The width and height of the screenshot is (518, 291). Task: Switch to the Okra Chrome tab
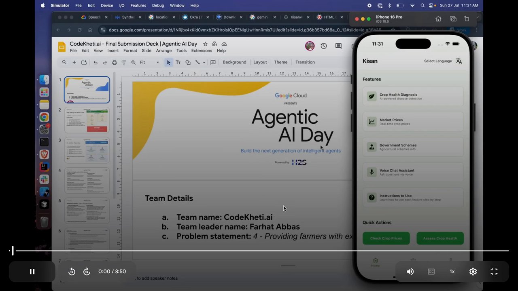195,17
